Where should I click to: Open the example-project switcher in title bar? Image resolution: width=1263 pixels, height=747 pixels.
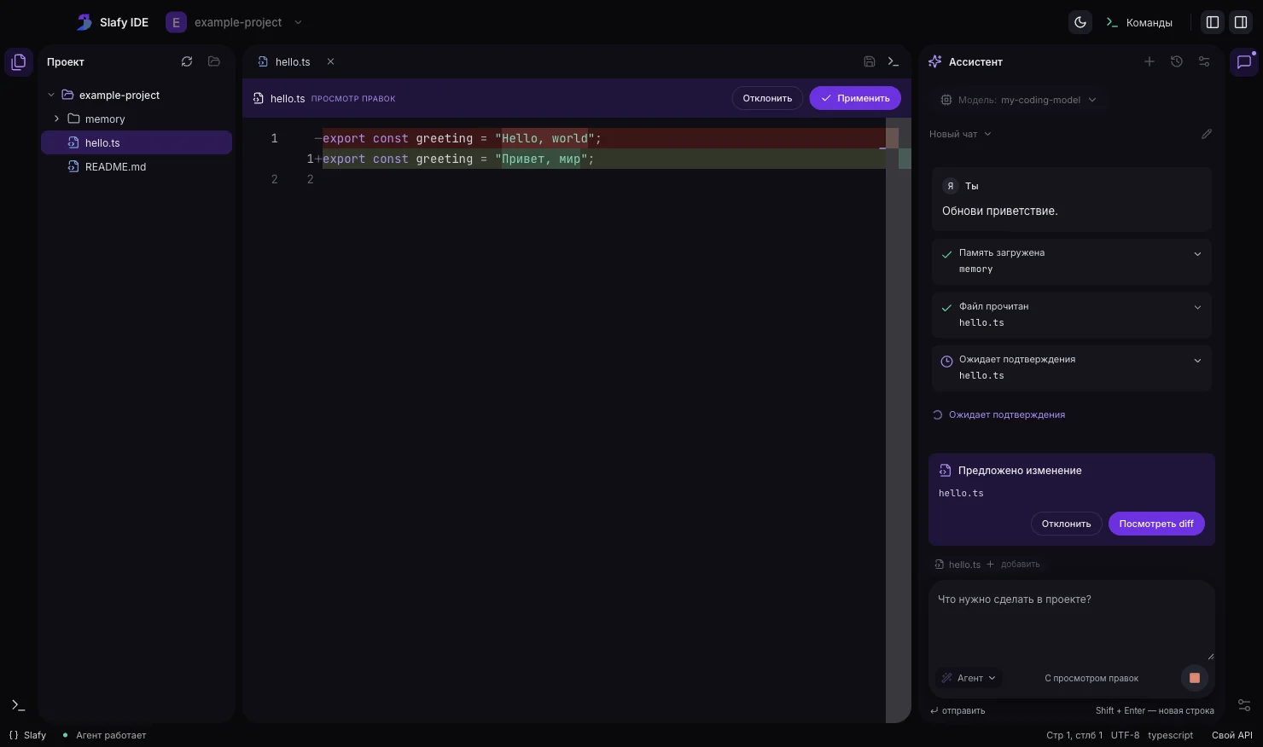(235, 22)
